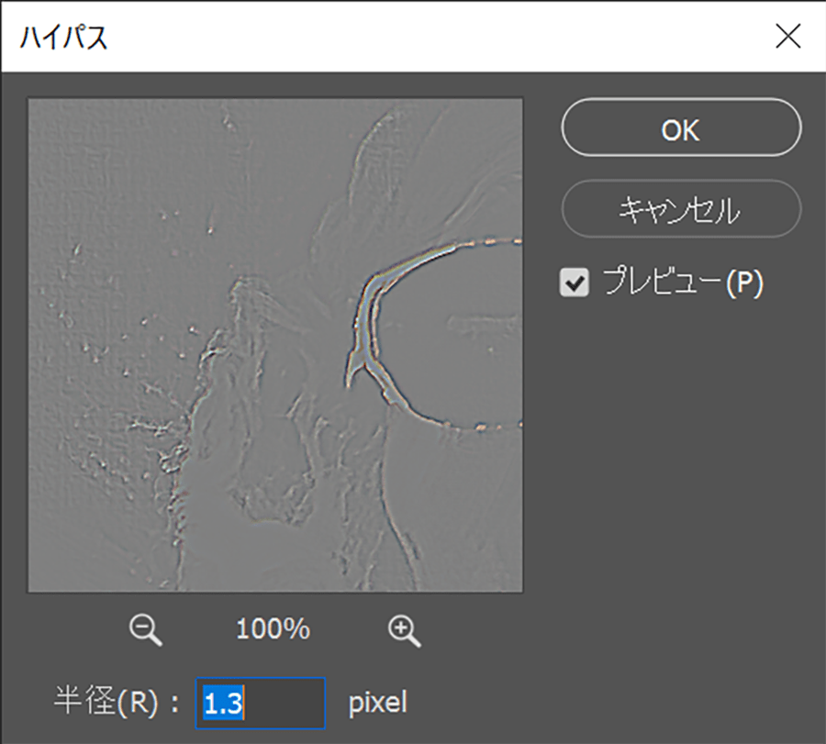The height and width of the screenshot is (744, 826).
Task: Toggle the プレビュー(P) checkbox
Action: (574, 283)
